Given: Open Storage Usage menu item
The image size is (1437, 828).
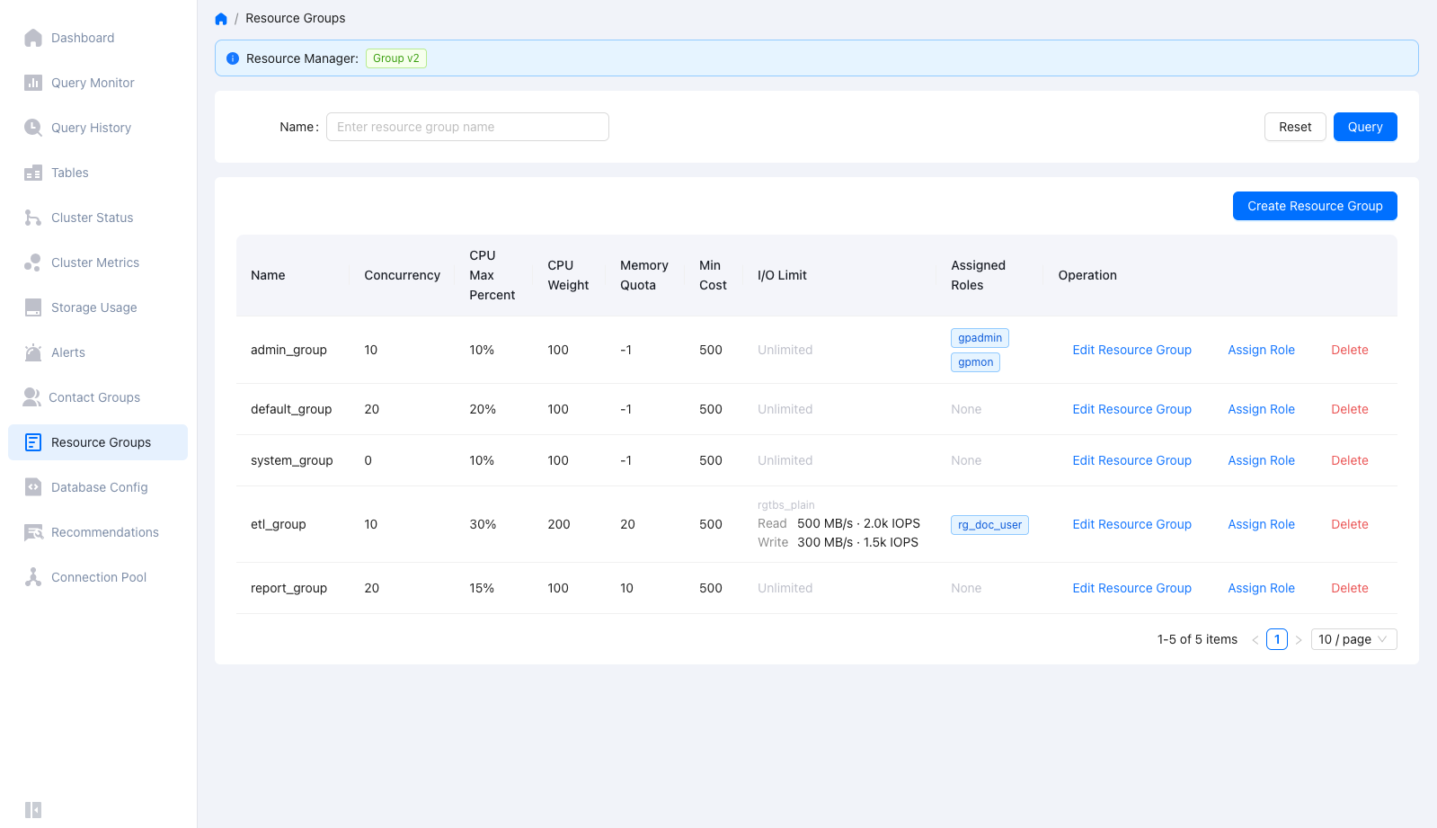Looking at the screenshot, I should pyautogui.click(x=98, y=307).
